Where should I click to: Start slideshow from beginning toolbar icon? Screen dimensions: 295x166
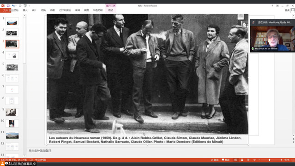[25, 6]
